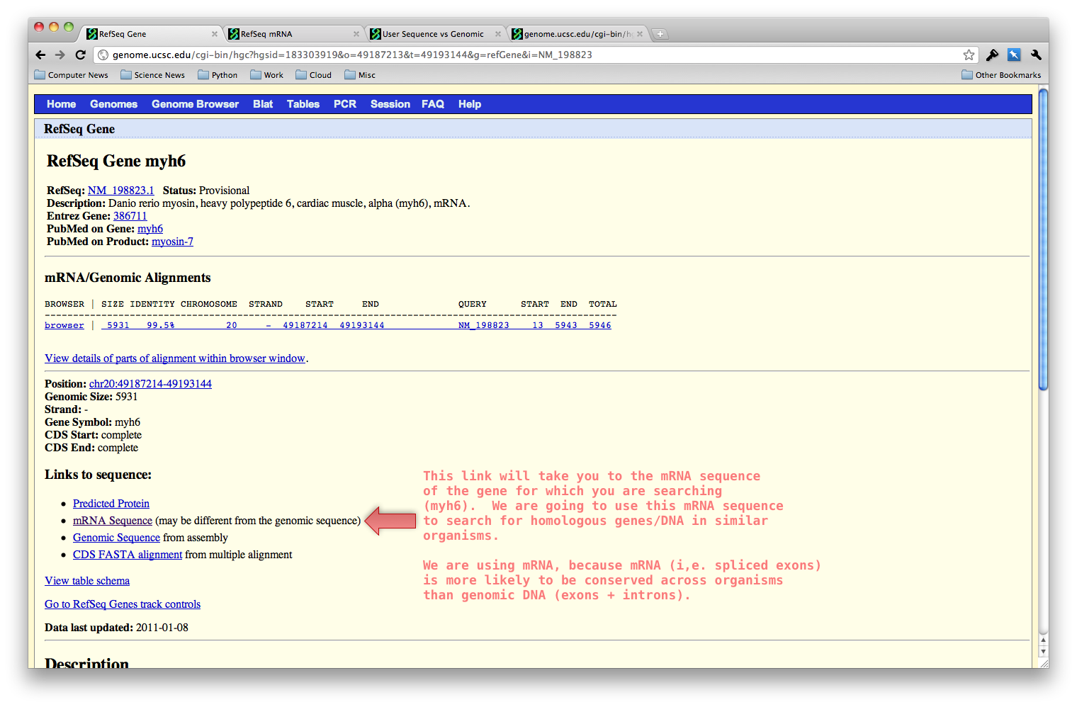Screen dimensions: 1077x707
Task: Open the Genomic Sequence link
Action: (x=116, y=538)
